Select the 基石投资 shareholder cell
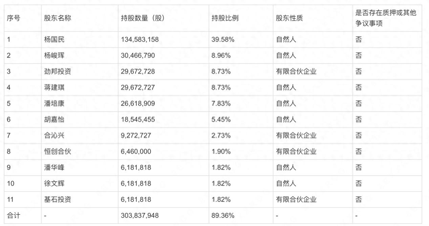 coord(58,199)
